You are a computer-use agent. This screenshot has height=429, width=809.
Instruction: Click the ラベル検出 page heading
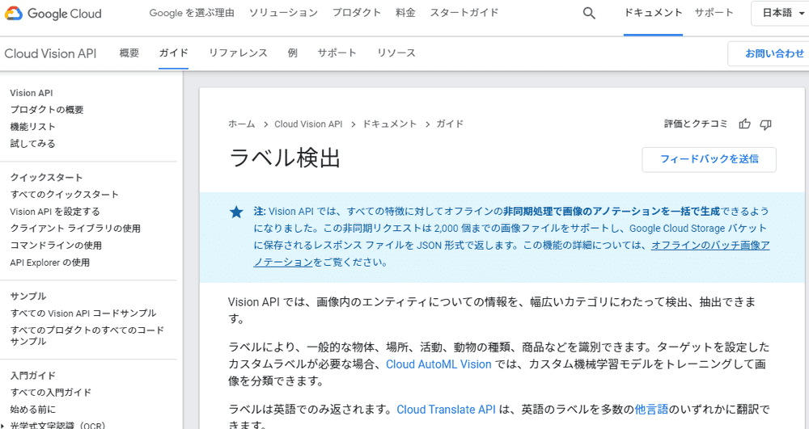point(284,158)
